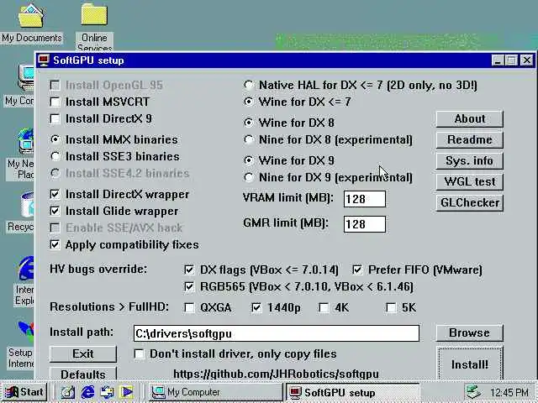Click the Sys. info button
The height and width of the screenshot is (403, 538).
click(x=469, y=160)
